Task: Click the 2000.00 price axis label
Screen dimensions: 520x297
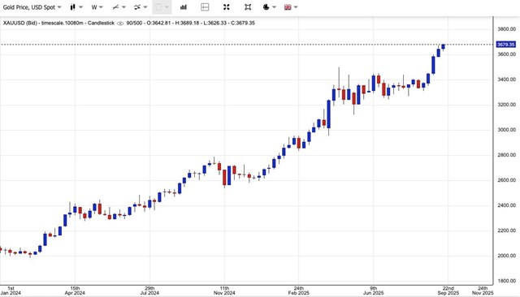Action: [x=506, y=256]
